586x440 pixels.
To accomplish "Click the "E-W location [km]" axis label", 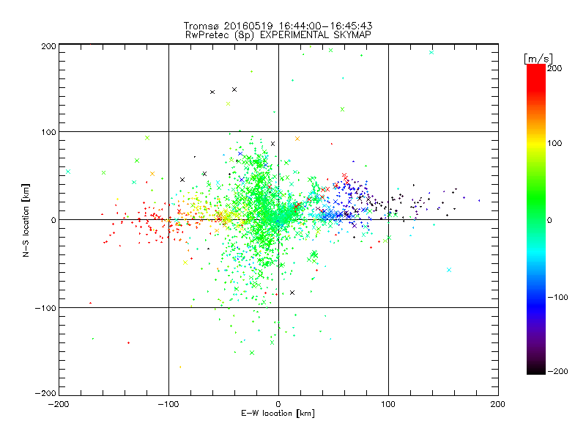I will [x=278, y=414].
